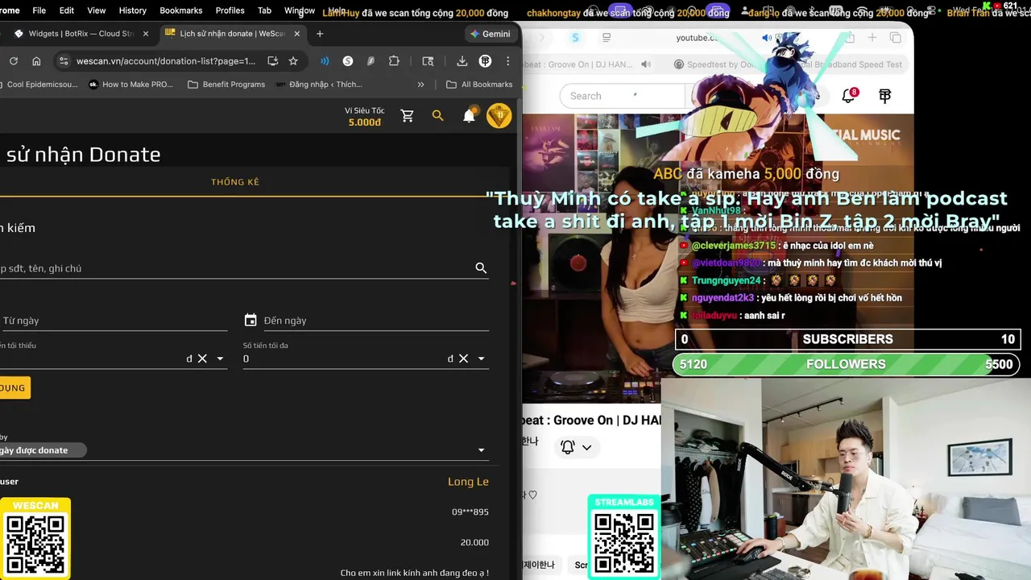Viewport: 1031px width, 580px height.
Task: Clear the minimum amount field
Action: [203, 358]
